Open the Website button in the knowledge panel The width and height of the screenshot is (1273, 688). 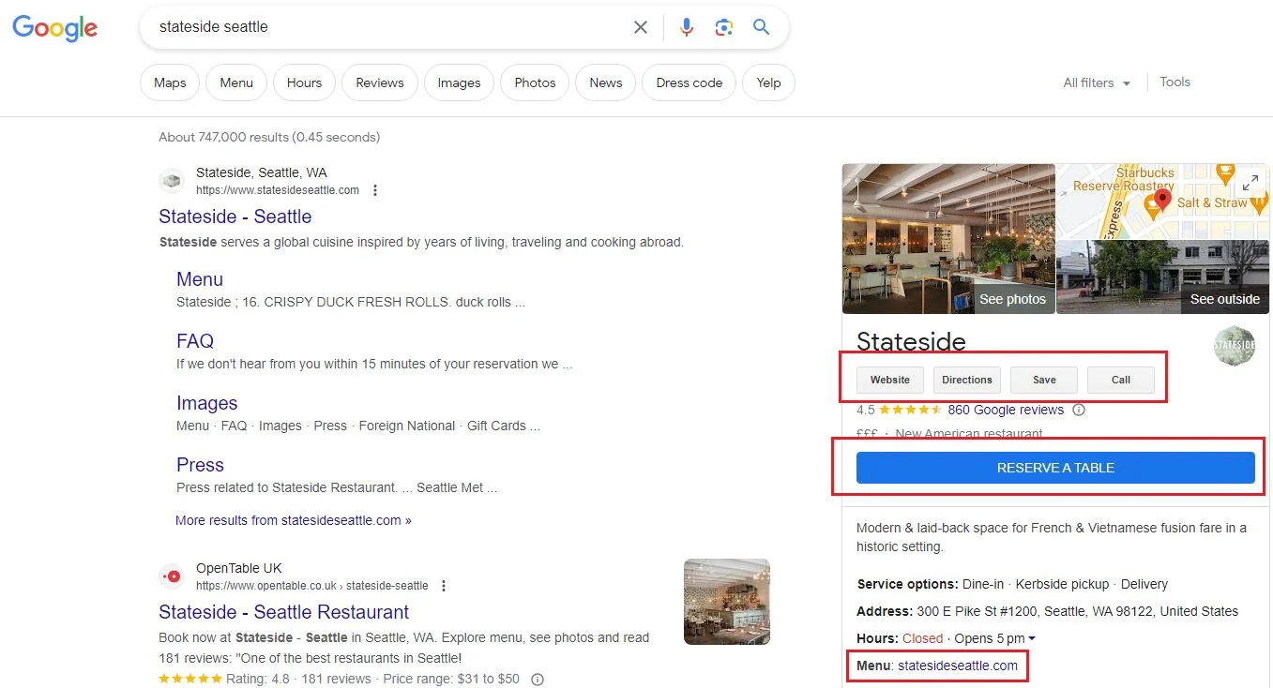(x=889, y=380)
